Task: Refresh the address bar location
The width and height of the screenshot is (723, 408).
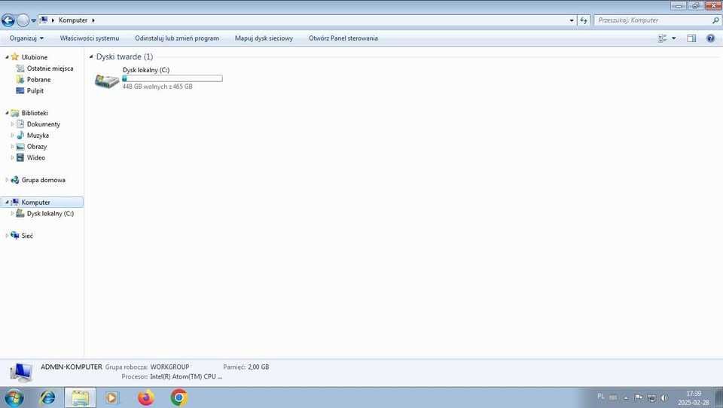Action: pos(584,20)
